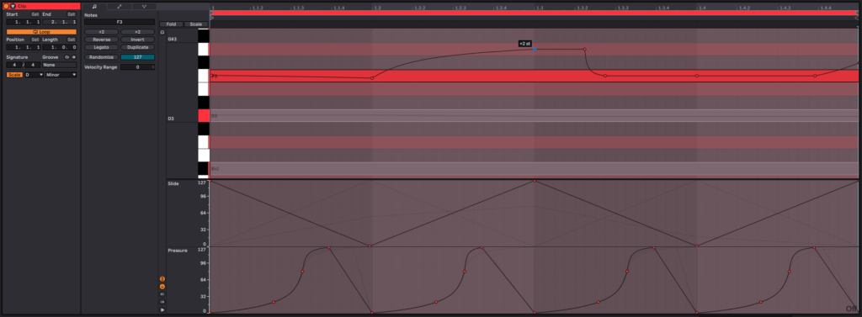Toggle the headphone preview icon beside piano roll
The image size is (862, 317).
click(x=162, y=33)
